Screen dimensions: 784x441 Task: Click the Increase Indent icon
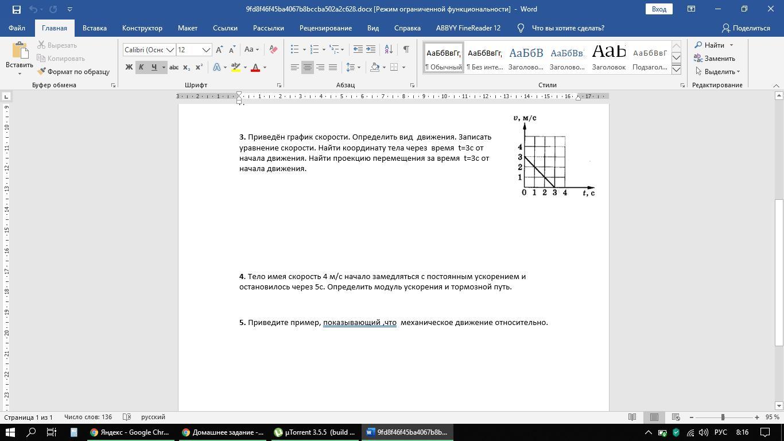click(371, 49)
